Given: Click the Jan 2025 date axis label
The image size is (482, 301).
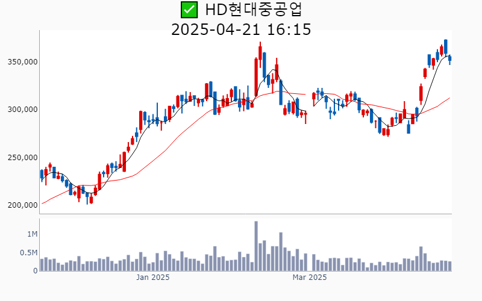Looking at the screenshot, I should [153, 278].
